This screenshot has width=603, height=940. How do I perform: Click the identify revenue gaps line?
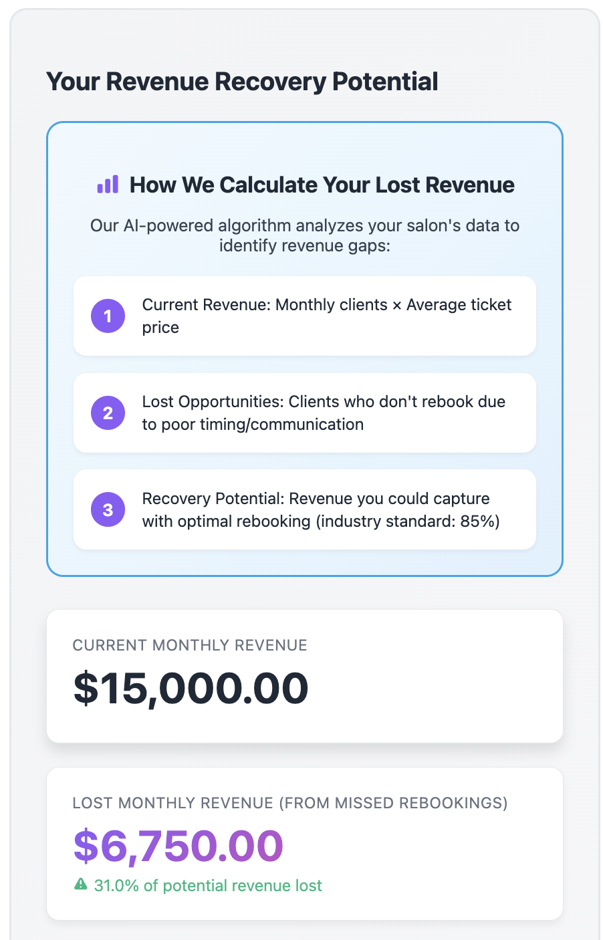pos(305,245)
